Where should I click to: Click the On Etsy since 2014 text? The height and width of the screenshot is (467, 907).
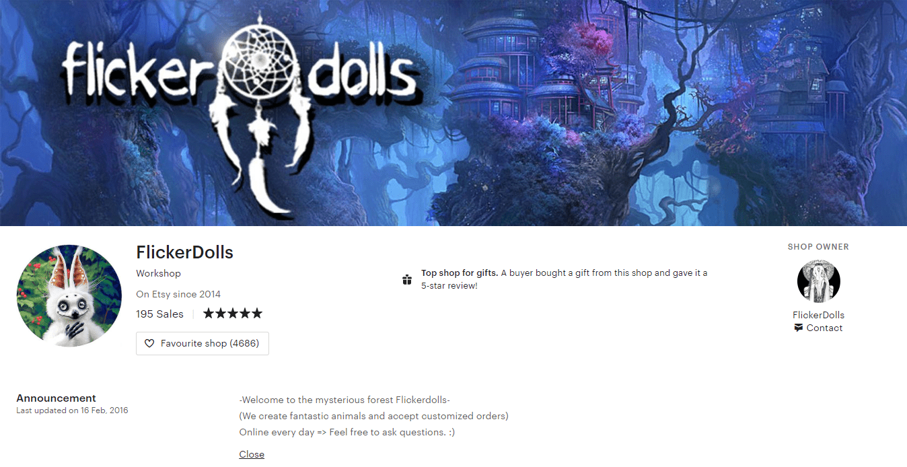click(178, 294)
